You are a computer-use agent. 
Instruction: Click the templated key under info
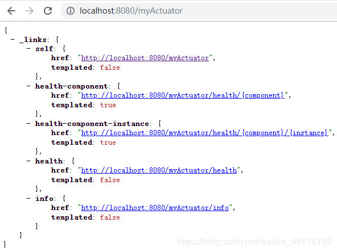[72, 217]
